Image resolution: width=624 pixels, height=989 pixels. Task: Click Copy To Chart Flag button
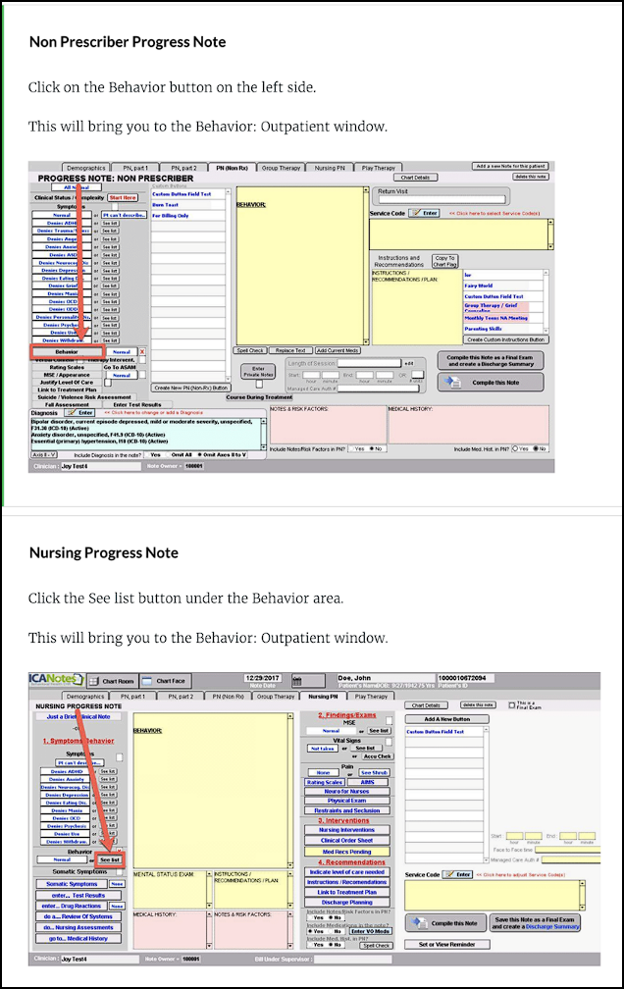point(444,261)
